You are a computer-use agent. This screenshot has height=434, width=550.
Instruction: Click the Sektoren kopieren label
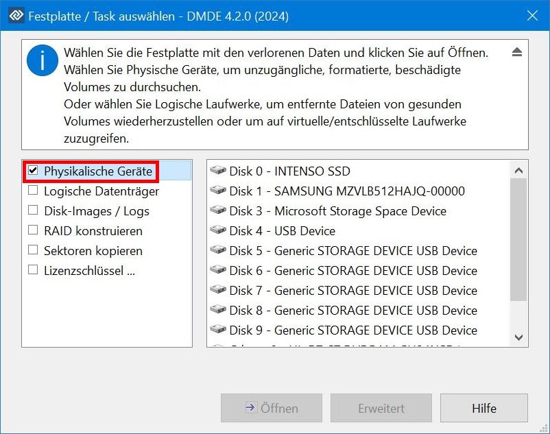(93, 251)
